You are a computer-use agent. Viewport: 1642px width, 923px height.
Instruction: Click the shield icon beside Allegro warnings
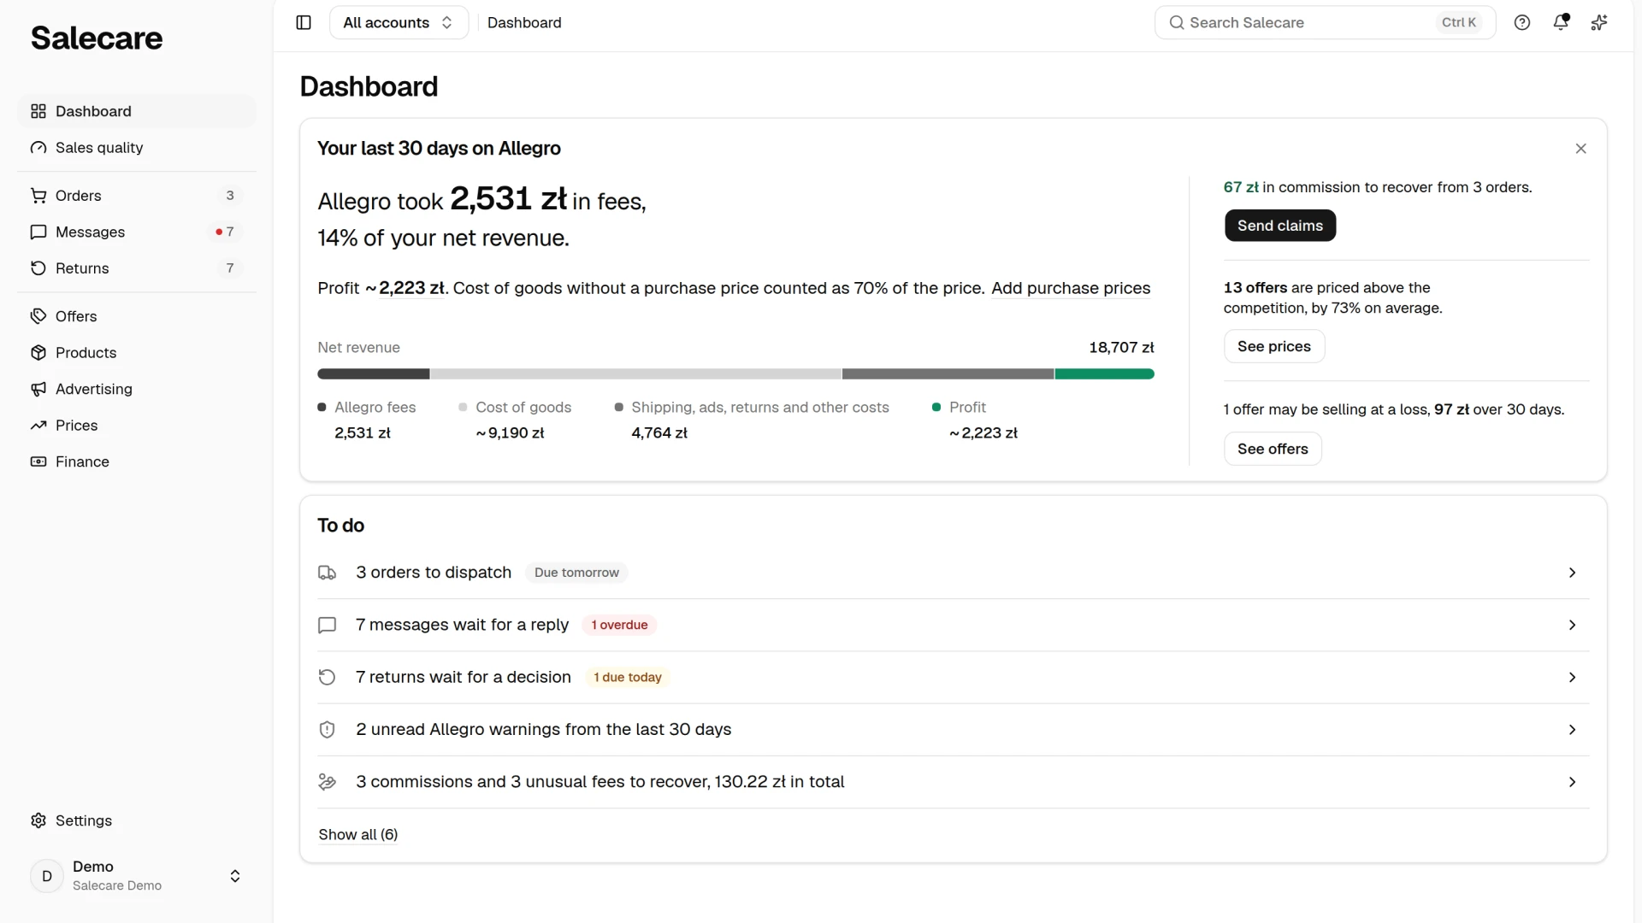[327, 729]
